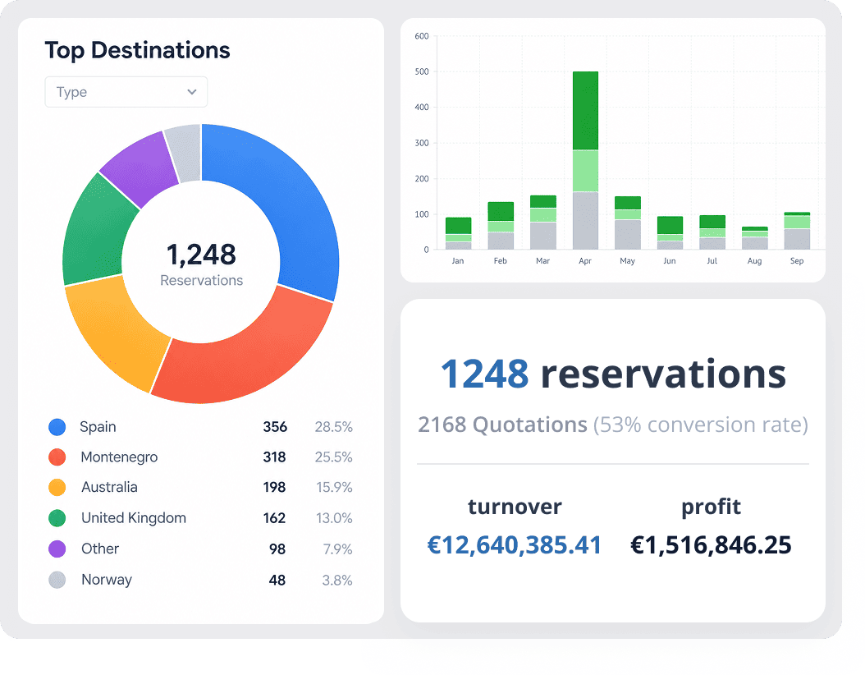This screenshot has width=865, height=675.
Task: Click the July stacked bar
Action: [x=712, y=232]
